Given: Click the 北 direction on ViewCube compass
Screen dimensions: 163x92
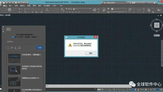Looking at the screenshot, I should pyautogui.click(x=157, y=19).
